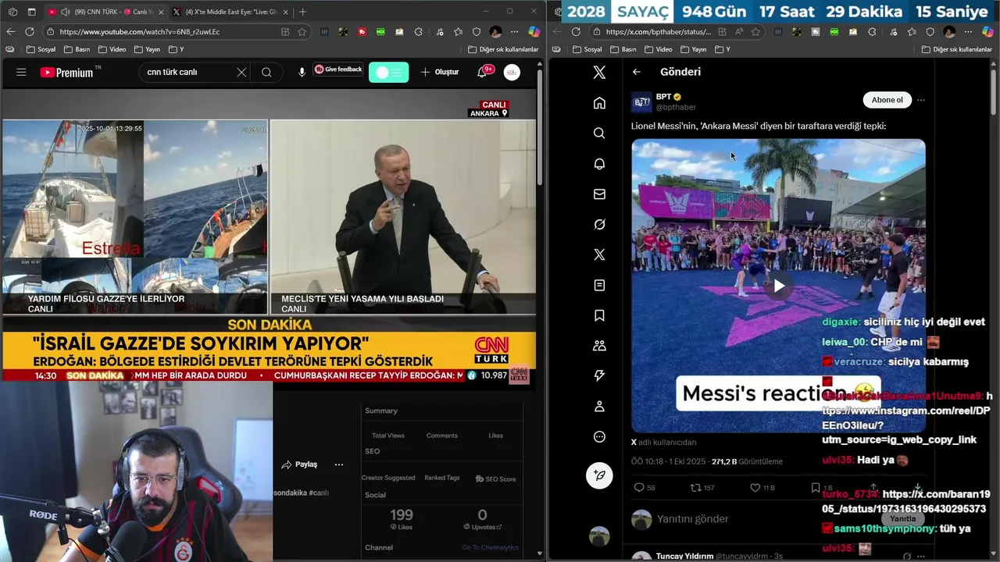Open Video bookmarks folder in left browser
The height and width of the screenshot is (562, 1000).
click(111, 49)
